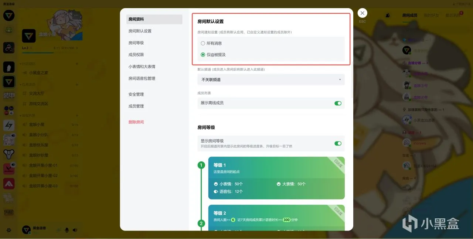Open the 不关联频道 default channel dropdown
Image resolution: width=473 pixels, height=239 pixels.
271,79
